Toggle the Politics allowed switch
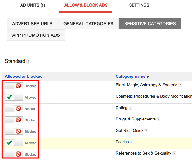The image size is (192, 160). tap(14, 143)
